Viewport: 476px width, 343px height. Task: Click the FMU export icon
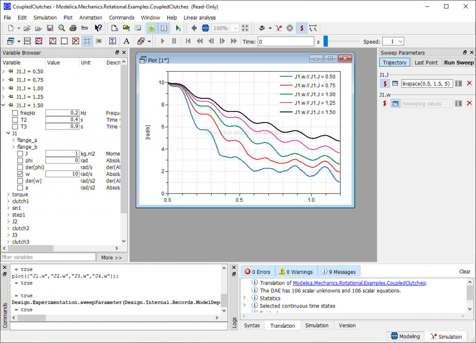coord(85,28)
